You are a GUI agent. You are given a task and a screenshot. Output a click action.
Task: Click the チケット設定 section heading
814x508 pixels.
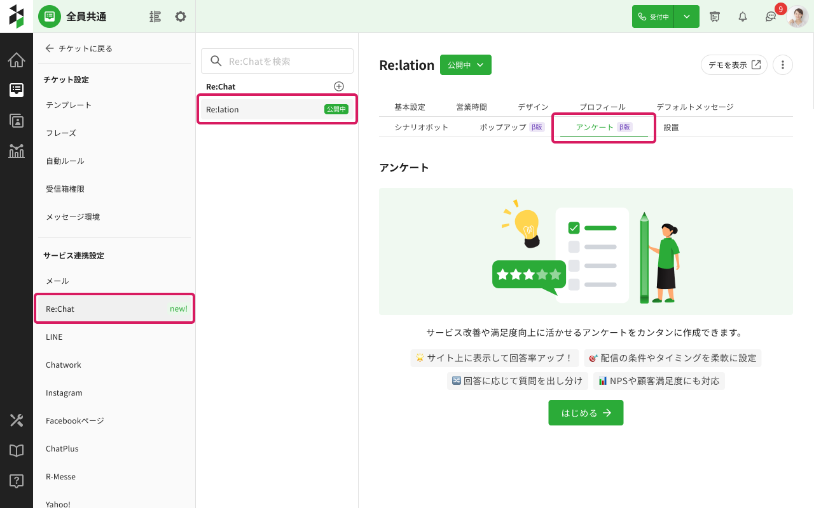66,79
